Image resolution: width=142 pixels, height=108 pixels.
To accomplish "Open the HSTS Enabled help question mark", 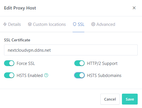I will [x=46, y=75].
